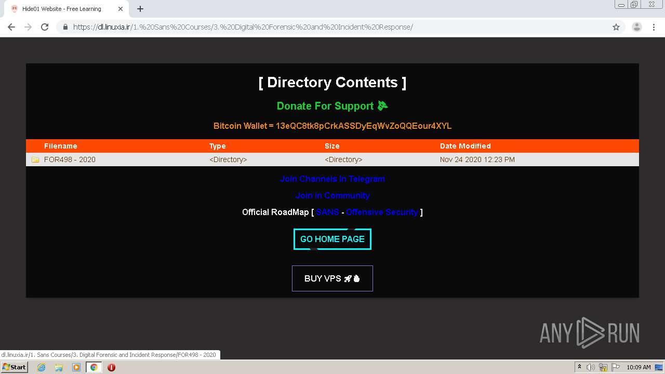Select the Bitcoin Wallet address text
Screen dimensions: 665x374
click(x=364, y=126)
